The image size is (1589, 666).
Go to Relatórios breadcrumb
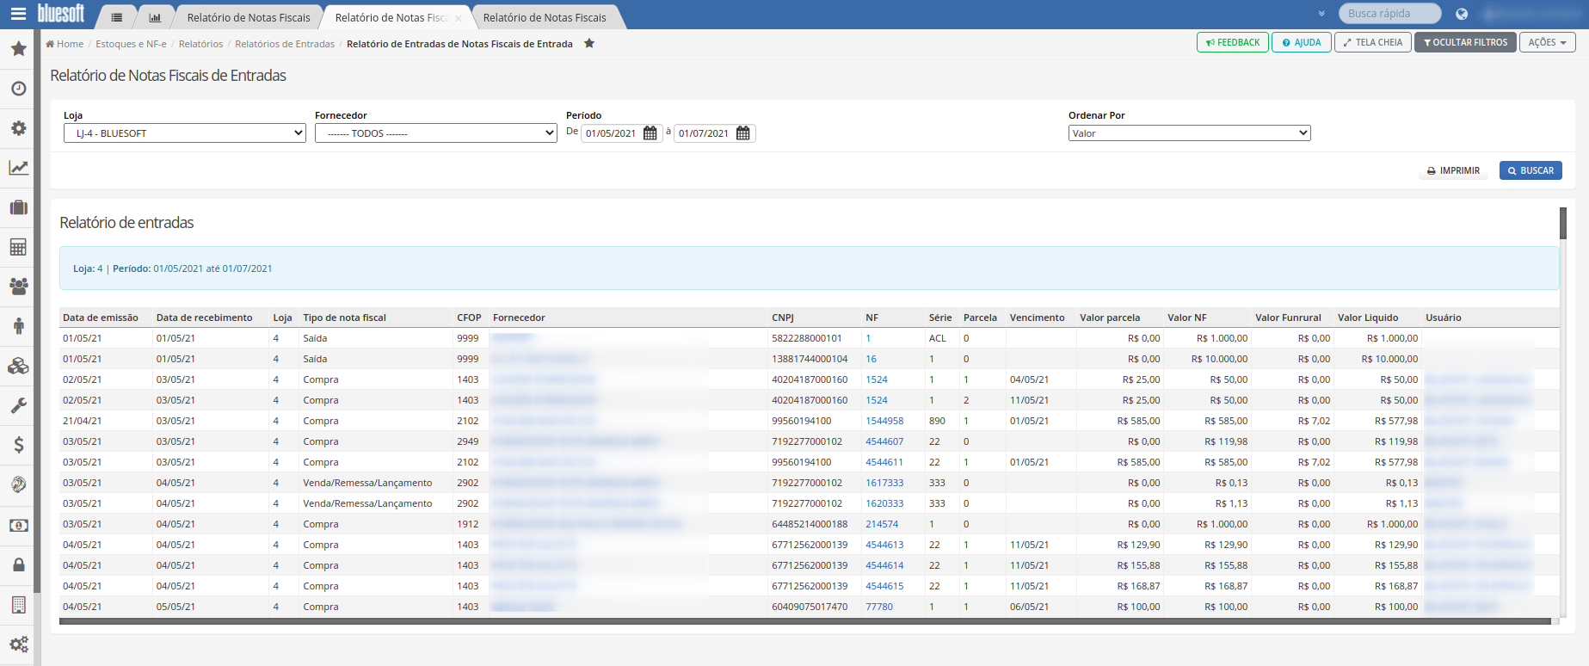(x=200, y=44)
